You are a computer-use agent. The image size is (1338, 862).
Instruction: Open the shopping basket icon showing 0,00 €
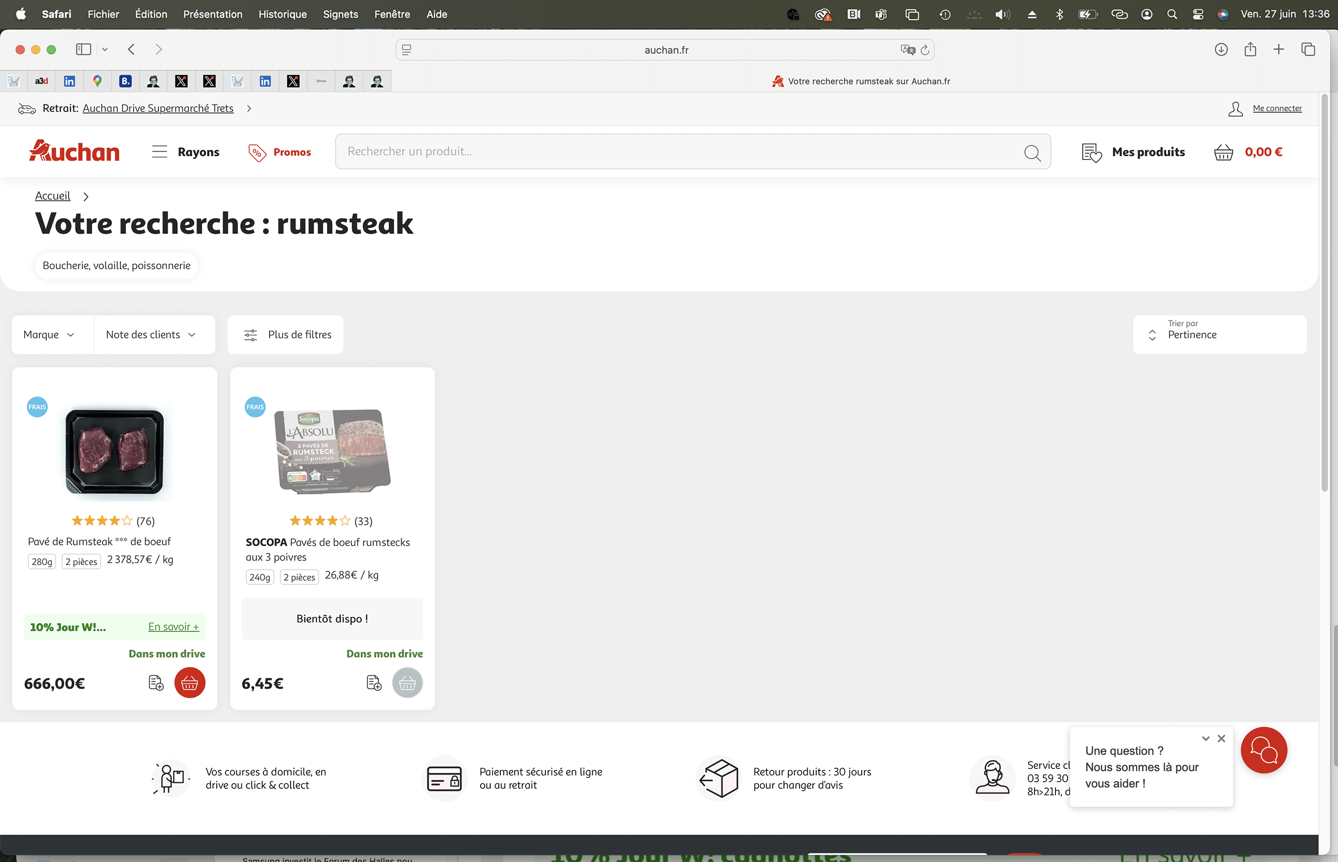(1223, 152)
